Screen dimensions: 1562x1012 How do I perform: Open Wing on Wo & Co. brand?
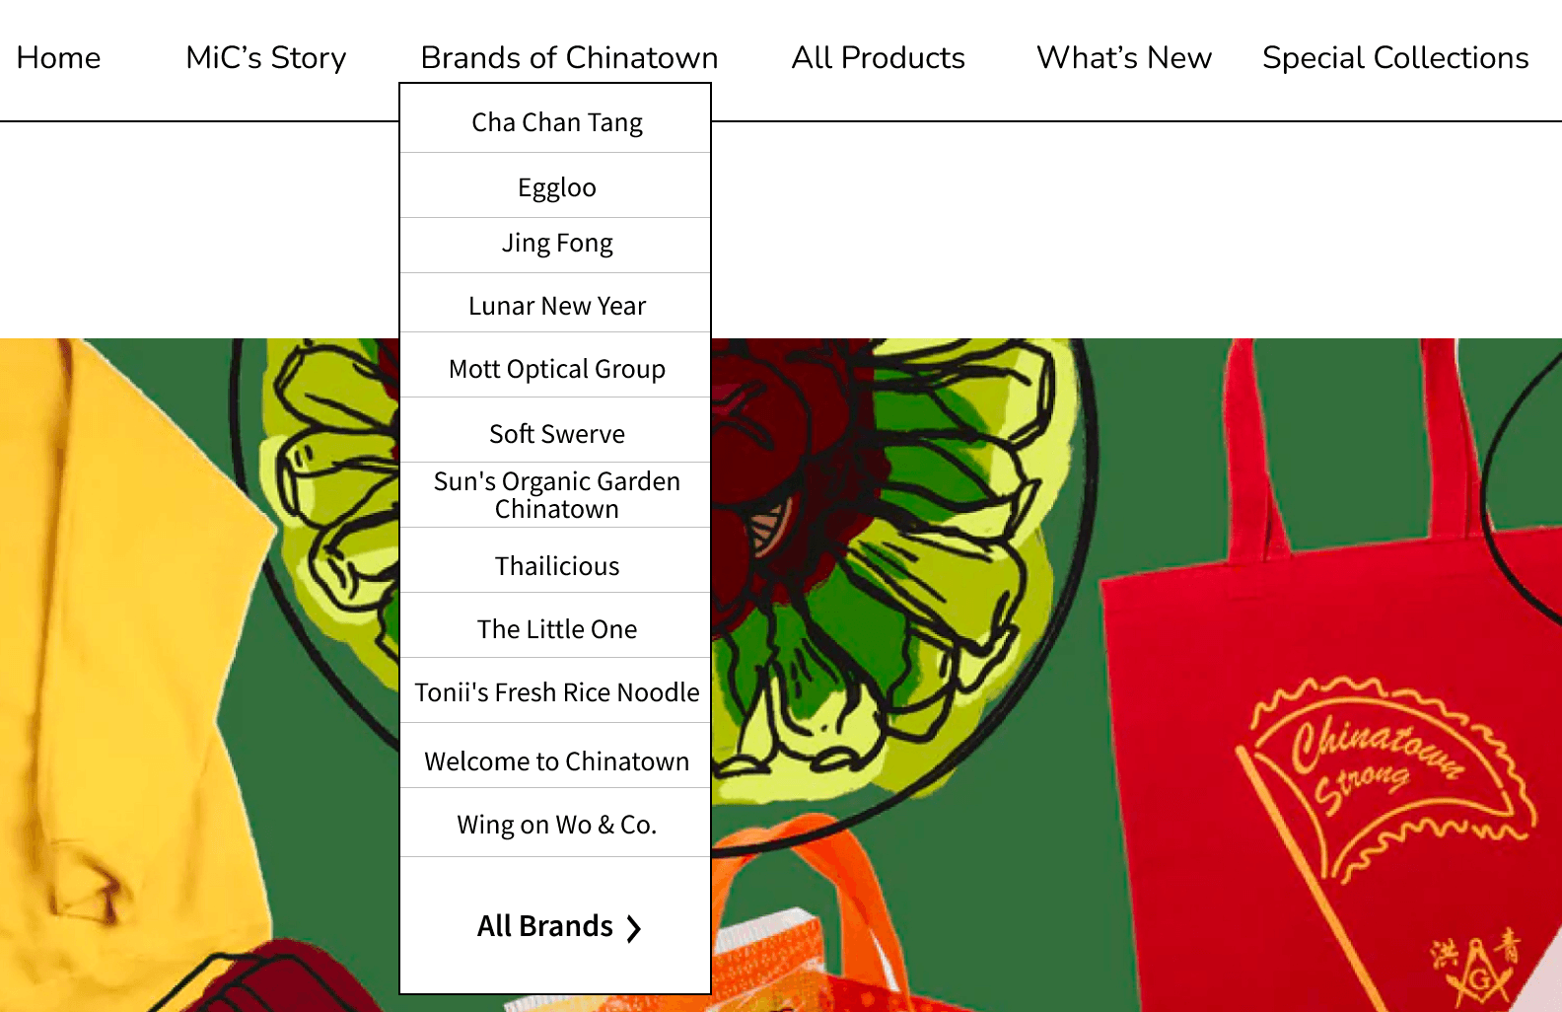point(556,824)
